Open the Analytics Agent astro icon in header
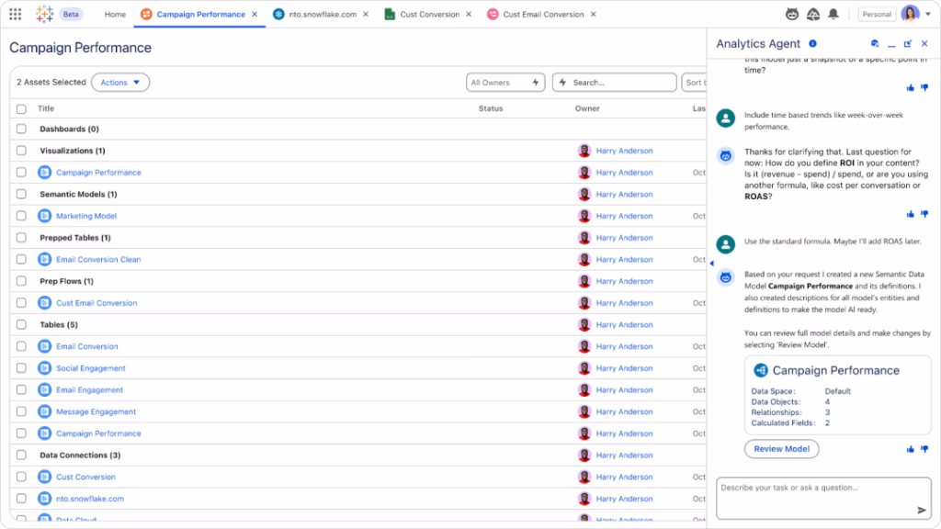Screen dimensions: 941x529 pyautogui.click(x=792, y=15)
